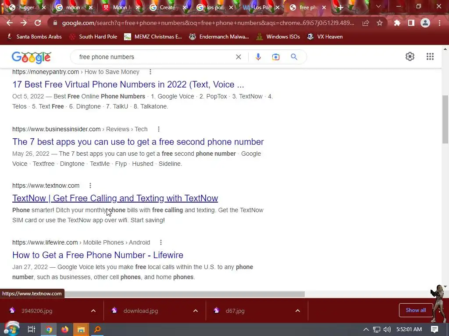This screenshot has height=336, width=449.
Task: Switch to Firefox on the taskbar
Action: tap(65, 329)
